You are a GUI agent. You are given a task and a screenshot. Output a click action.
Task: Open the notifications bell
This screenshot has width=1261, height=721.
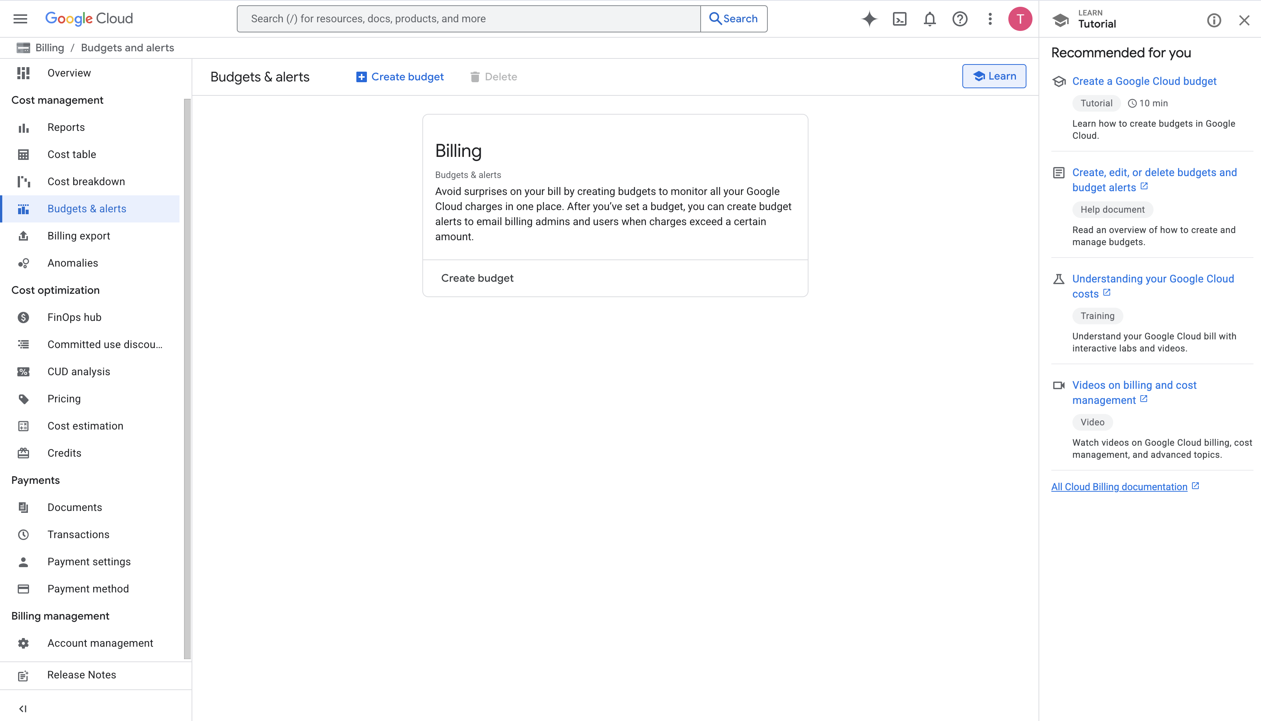[929, 19]
